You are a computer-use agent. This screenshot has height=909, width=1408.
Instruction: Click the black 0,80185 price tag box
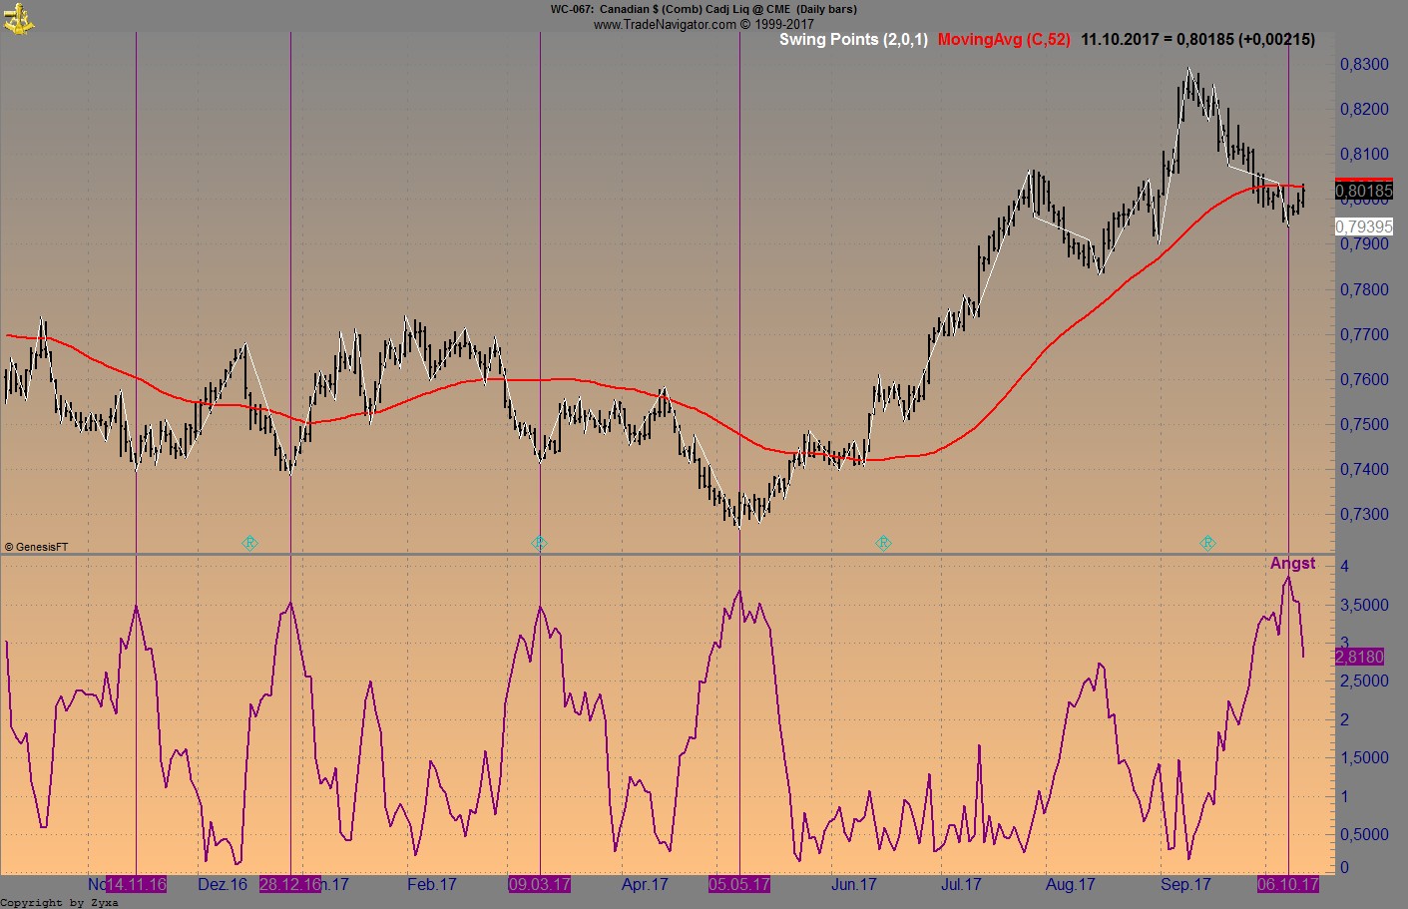[1363, 189]
